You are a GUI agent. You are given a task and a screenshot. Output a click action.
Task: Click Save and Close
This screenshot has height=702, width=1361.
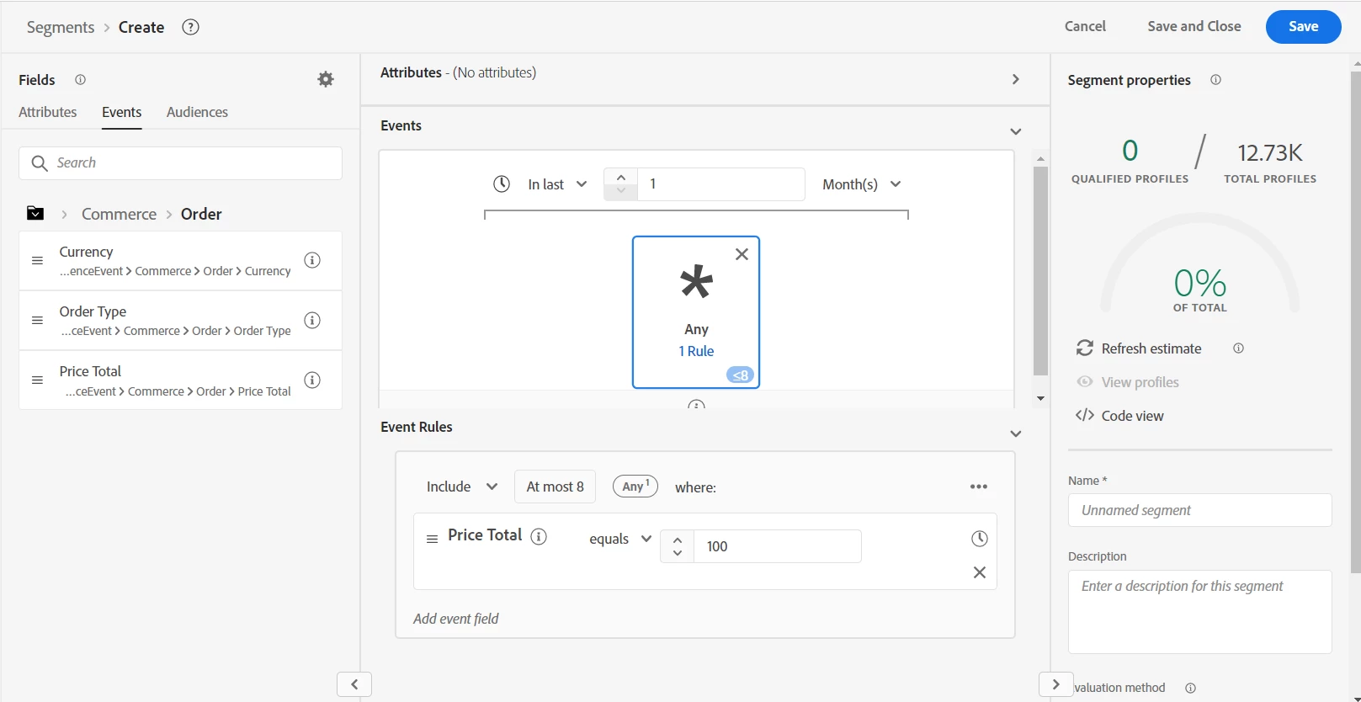click(x=1194, y=26)
